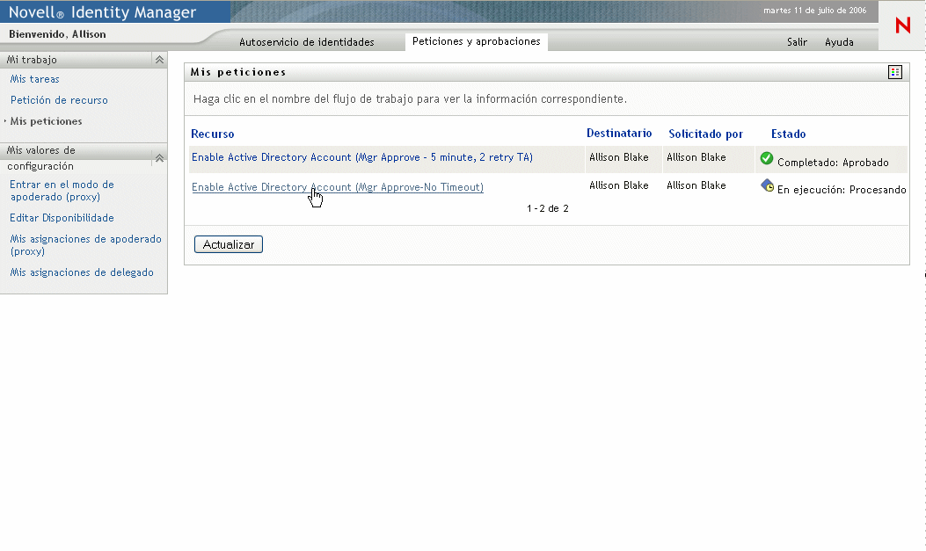Open Mis tareas in the sidebar

coord(35,79)
